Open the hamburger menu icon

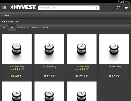click(4, 8)
